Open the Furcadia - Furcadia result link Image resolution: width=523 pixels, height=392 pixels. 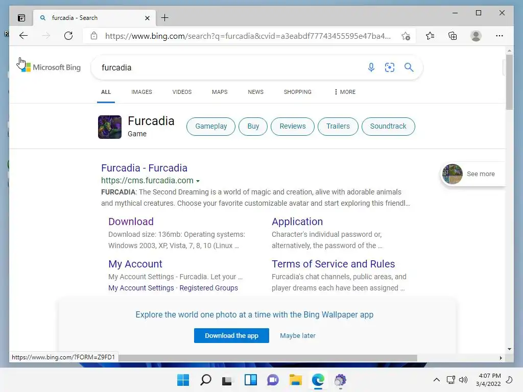coord(144,168)
